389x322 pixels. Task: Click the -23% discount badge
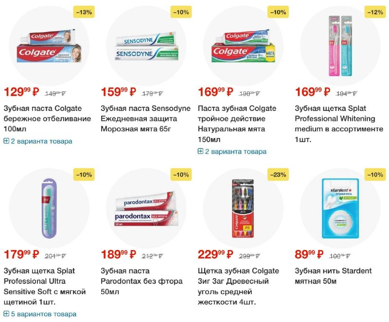tap(278, 175)
